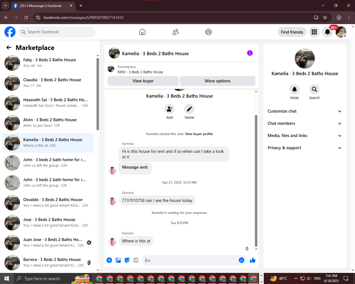Choose a GIF in the composer
Image resolution: width=355 pixels, height=284 pixels.
coord(136,260)
